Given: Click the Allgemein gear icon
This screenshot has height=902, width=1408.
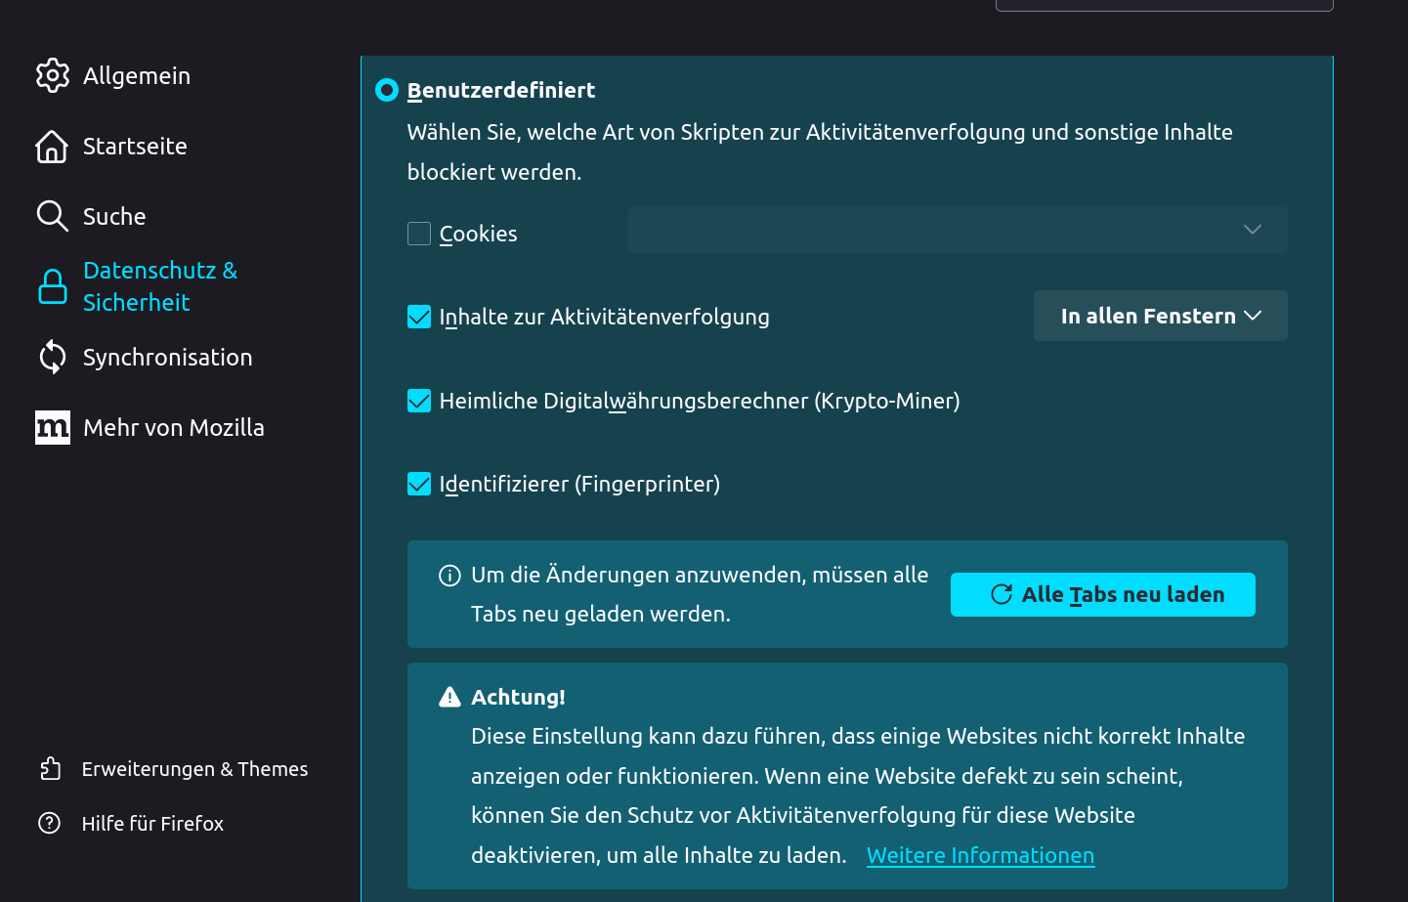Looking at the screenshot, I should point(53,75).
